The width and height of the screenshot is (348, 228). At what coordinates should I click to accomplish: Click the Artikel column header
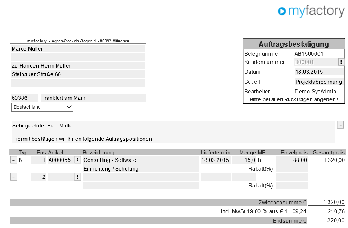click(55, 153)
